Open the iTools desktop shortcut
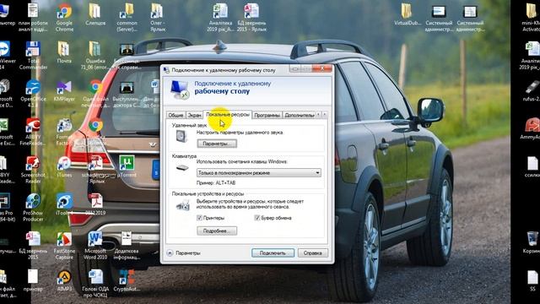Screen dimensions: 540x304 point(64,205)
